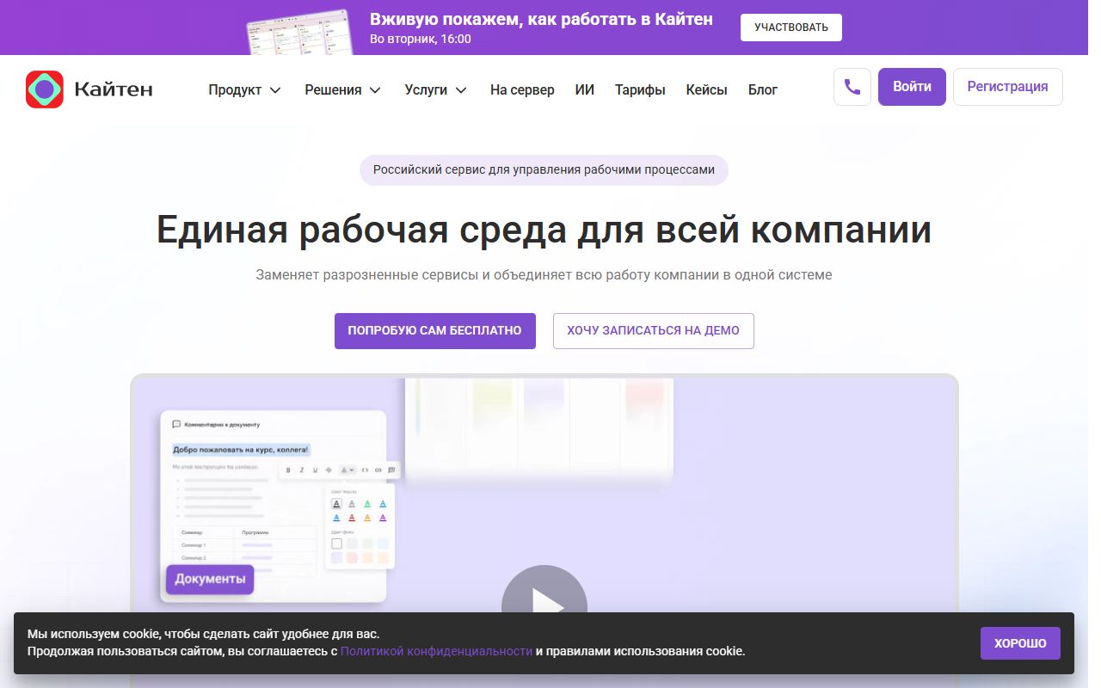The image size is (1101, 688).
Task: Click the phone call icon button
Action: [852, 87]
